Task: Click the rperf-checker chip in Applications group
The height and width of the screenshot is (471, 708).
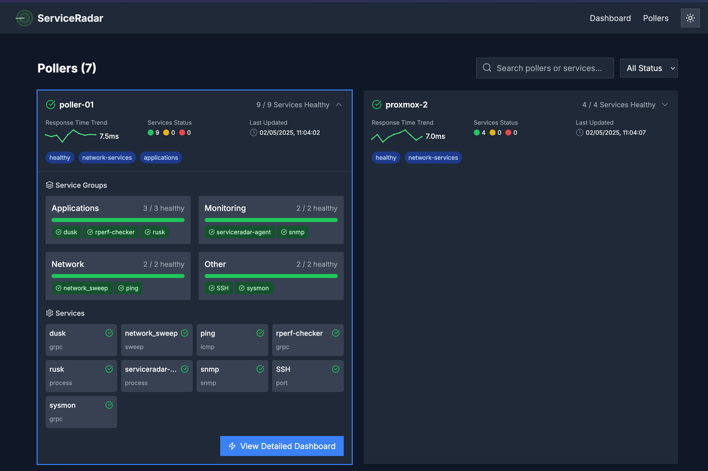Action: [111, 232]
